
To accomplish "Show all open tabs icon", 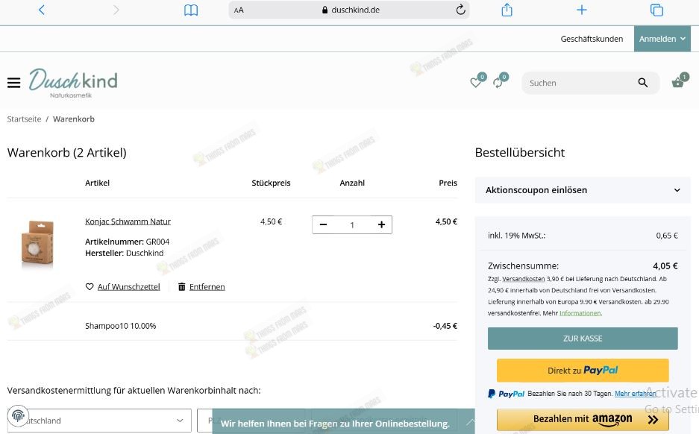I will (x=656, y=10).
